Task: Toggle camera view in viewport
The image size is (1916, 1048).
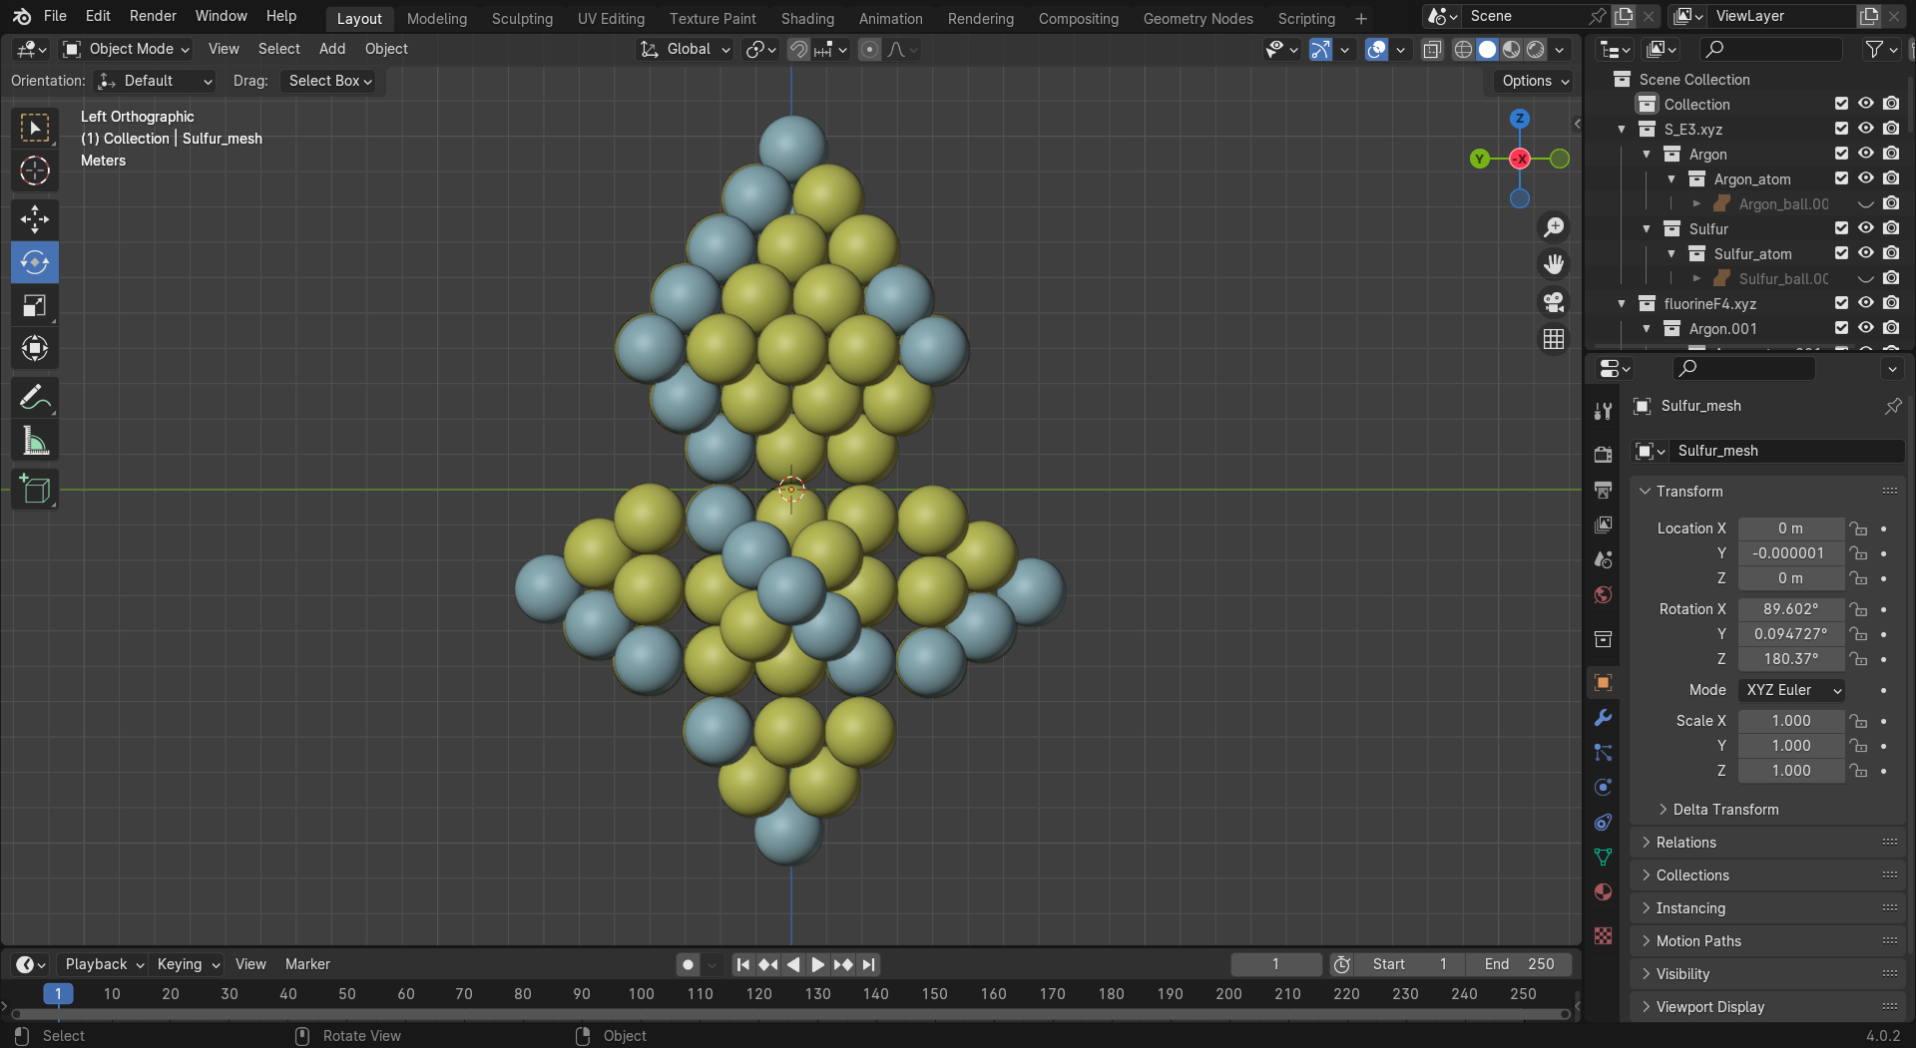Action: [x=1554, y=302]
